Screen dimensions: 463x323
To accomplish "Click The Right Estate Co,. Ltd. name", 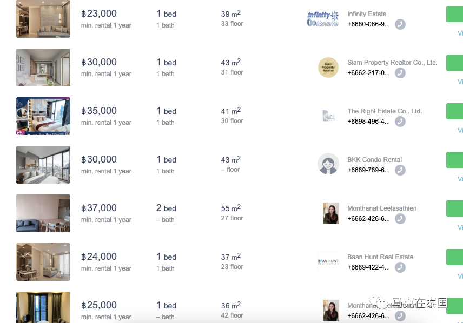I will tap(385, 111).
